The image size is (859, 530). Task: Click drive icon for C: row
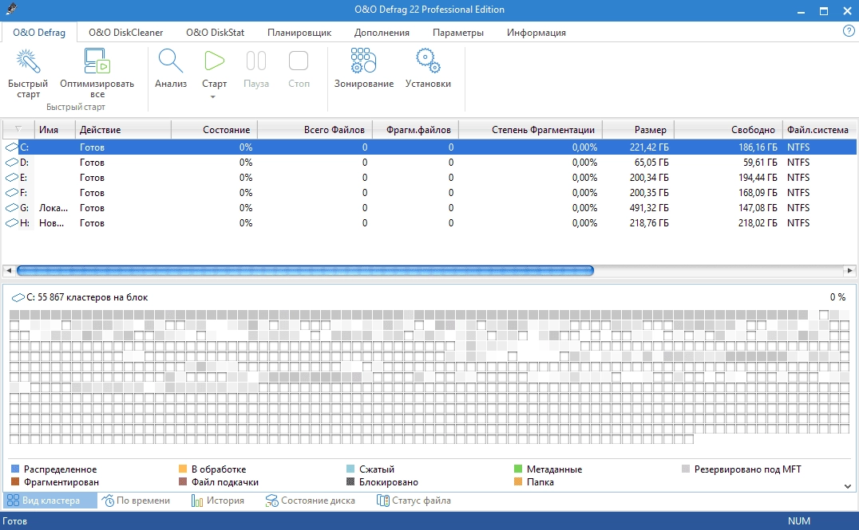click(x=11, y=147)
